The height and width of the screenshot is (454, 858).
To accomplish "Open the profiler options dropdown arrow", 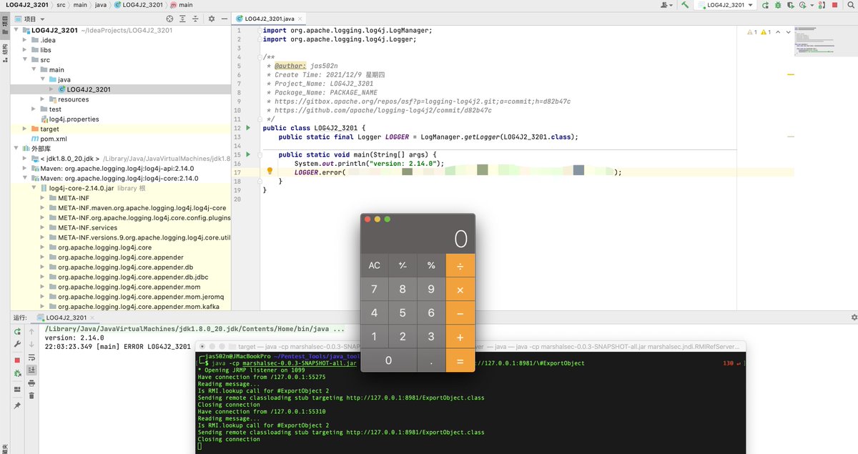I will (x=812, y=5).
